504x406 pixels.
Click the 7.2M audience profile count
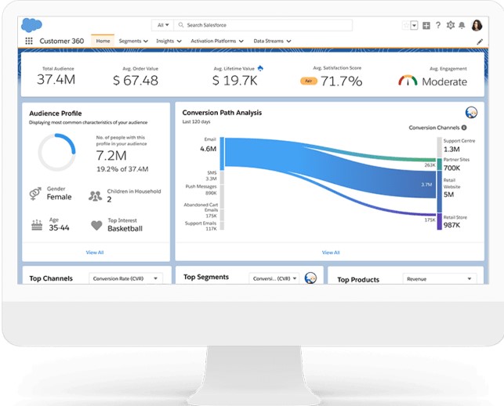[111, 156]
